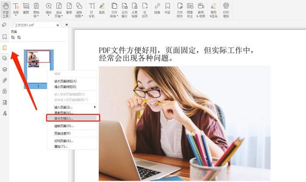Open the Security lock side panel
The height and width of the screenshot is (182, 306).
coord(5,91)
